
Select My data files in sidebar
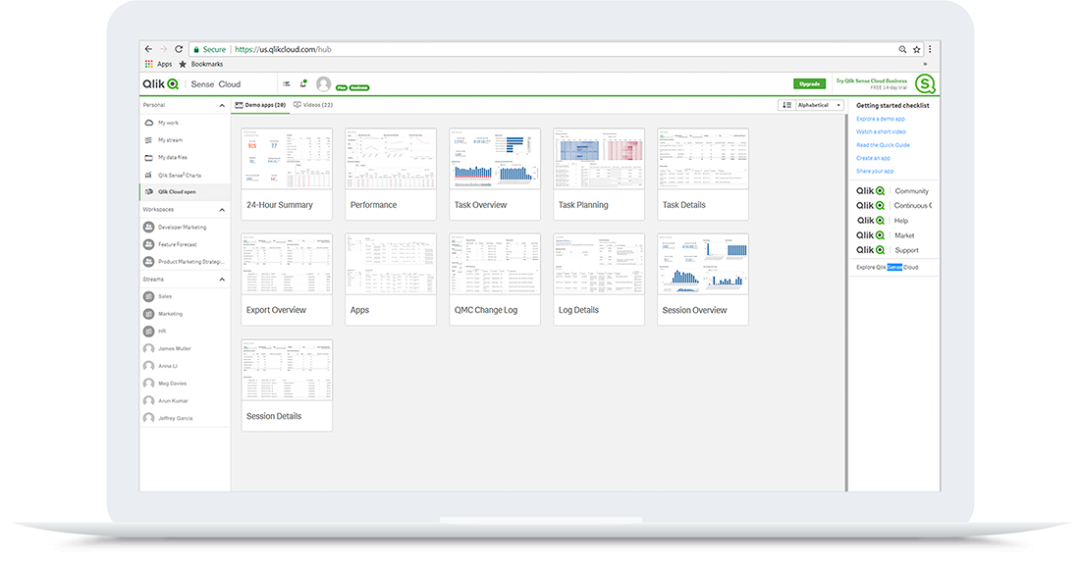point(172,157)
